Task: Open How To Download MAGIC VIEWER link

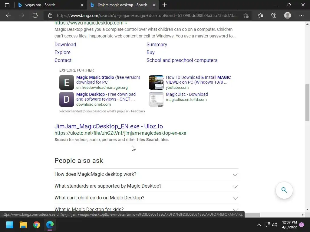Action: pos(198,80)
